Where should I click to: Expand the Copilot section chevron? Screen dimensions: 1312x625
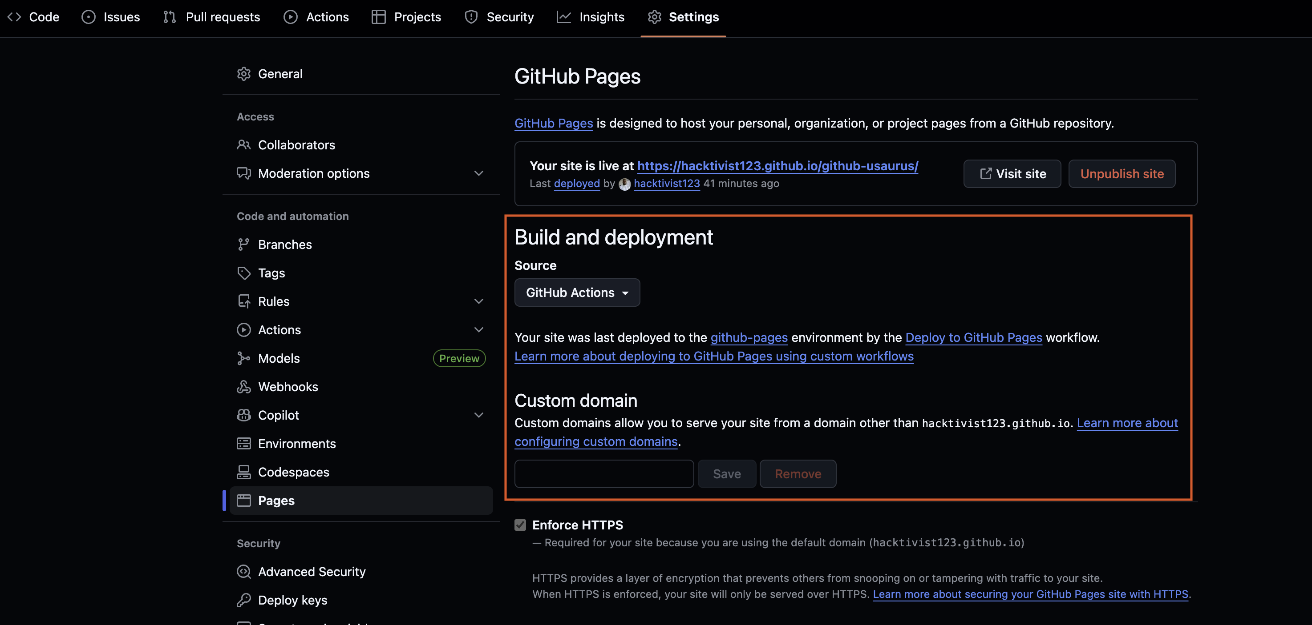point(479,416)
